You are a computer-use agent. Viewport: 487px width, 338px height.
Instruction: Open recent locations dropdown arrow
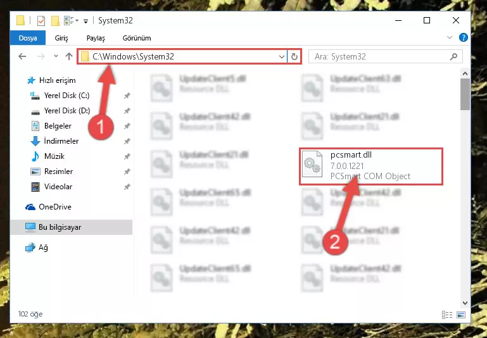(x=56, y=56)
